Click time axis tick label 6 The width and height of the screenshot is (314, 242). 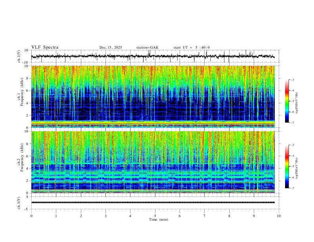click(180, 216)
